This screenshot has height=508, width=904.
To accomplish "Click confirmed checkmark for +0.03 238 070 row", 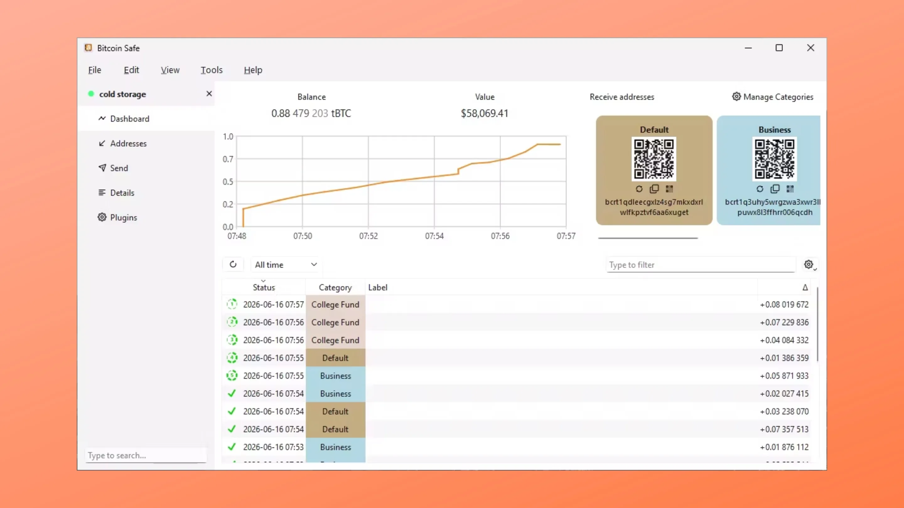I will click(232, 411).
